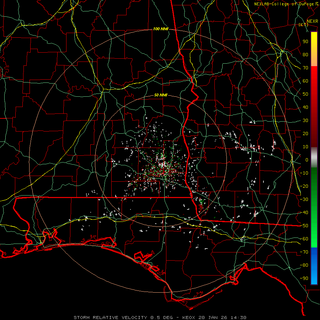Click the "[KT]" units label above the scale
Screen dimensions: 320x320
[303, 25]
